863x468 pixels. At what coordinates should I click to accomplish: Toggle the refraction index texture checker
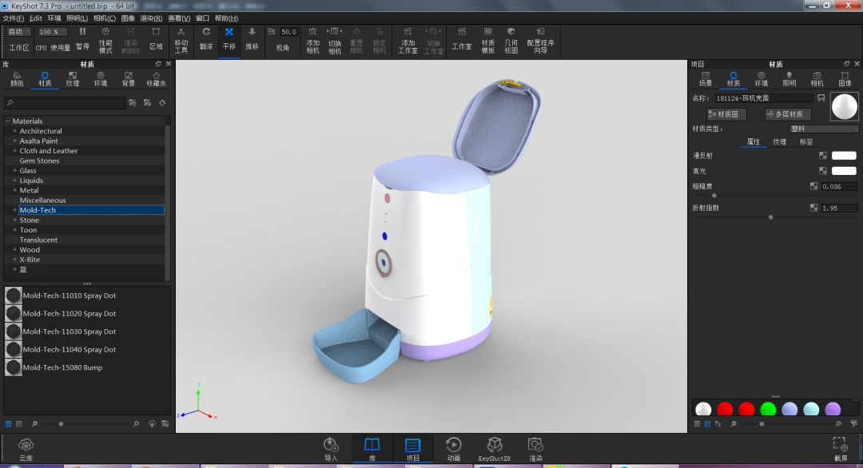tap(813, 208)
